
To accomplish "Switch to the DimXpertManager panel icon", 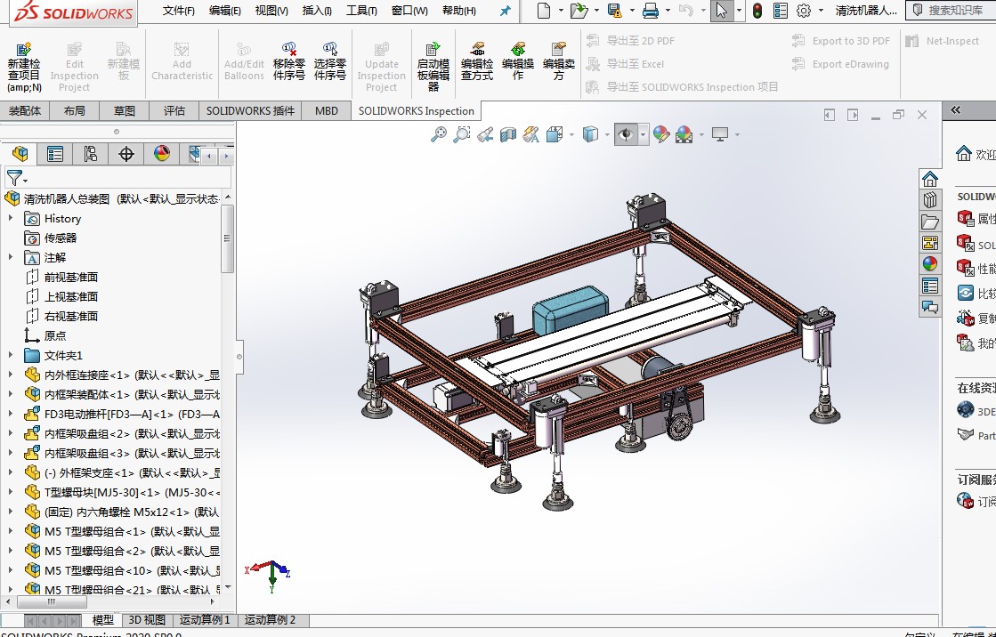I will [x=126, y=154].
